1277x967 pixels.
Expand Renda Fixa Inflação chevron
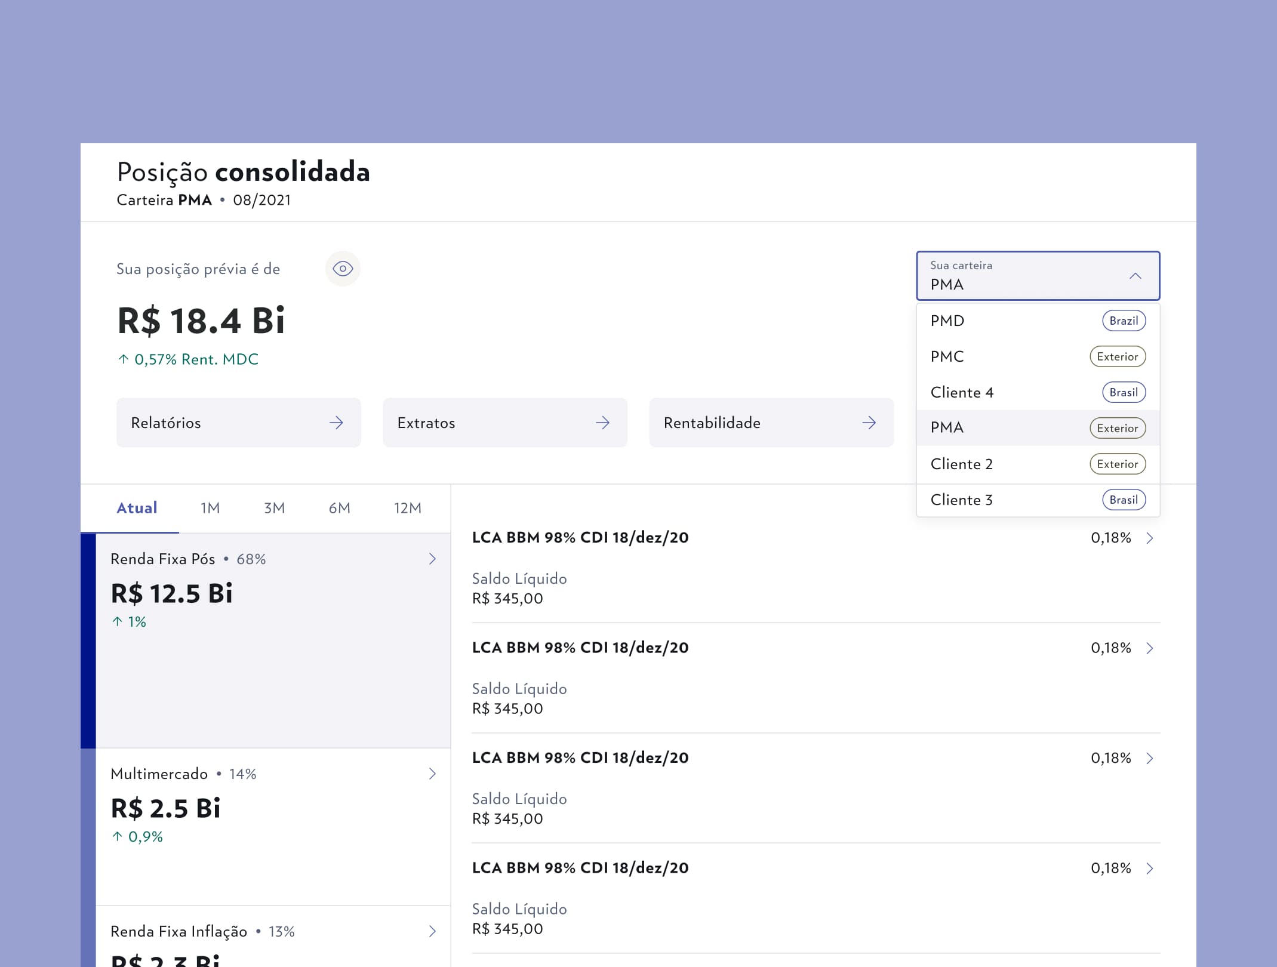pos(432,931)
